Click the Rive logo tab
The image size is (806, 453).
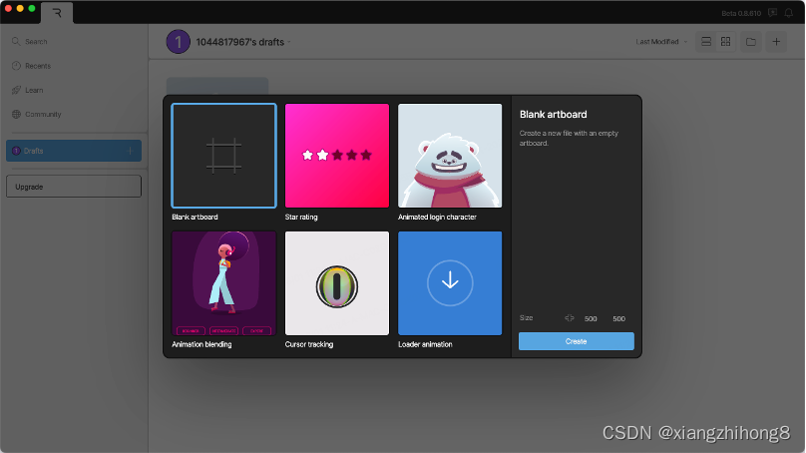57,13
